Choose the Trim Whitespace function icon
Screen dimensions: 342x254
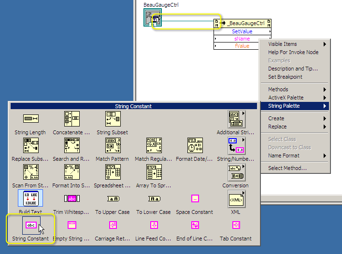tap(72, 198)
